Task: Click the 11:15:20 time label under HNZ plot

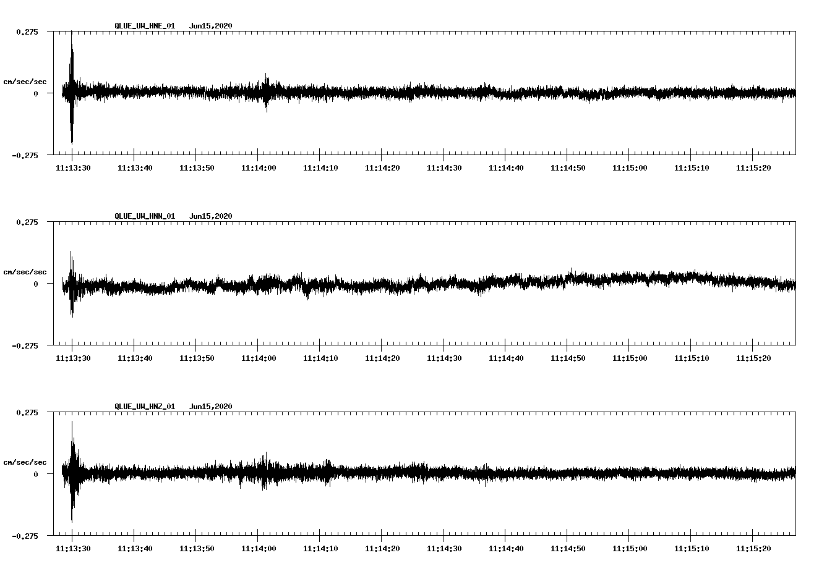Action: [753, 549]
